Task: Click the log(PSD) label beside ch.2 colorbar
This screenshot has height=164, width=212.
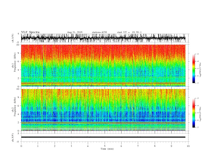Action: click(200, 114)
